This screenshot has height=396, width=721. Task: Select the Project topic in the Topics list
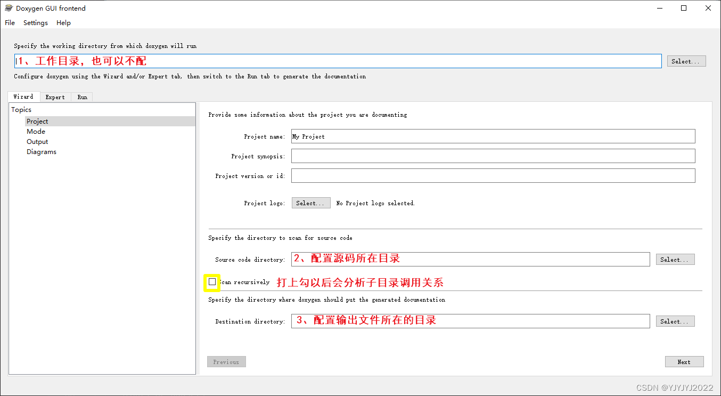37,121
